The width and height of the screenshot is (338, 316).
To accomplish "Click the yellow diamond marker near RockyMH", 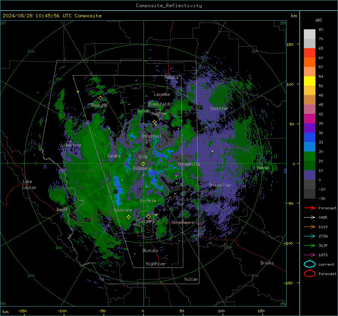I will 100,98.
